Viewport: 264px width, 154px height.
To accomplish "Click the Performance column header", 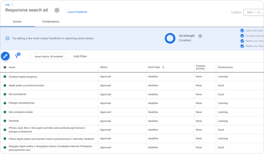I will pyautogui.click(x=225, y=67).
